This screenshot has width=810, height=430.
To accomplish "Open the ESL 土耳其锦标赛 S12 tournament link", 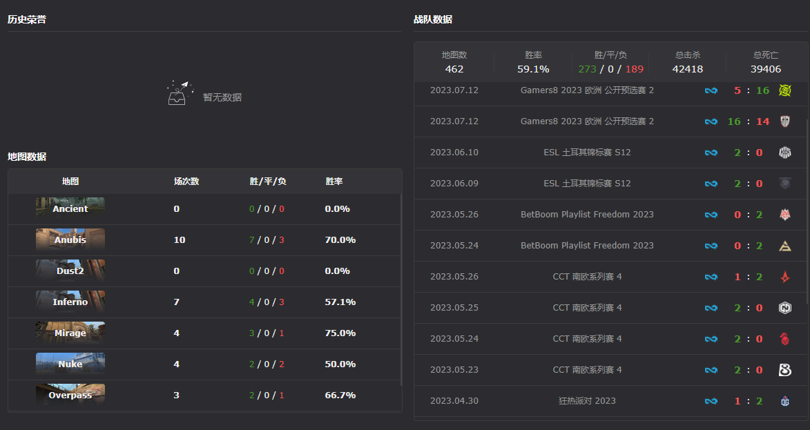I will pos(587,152).
